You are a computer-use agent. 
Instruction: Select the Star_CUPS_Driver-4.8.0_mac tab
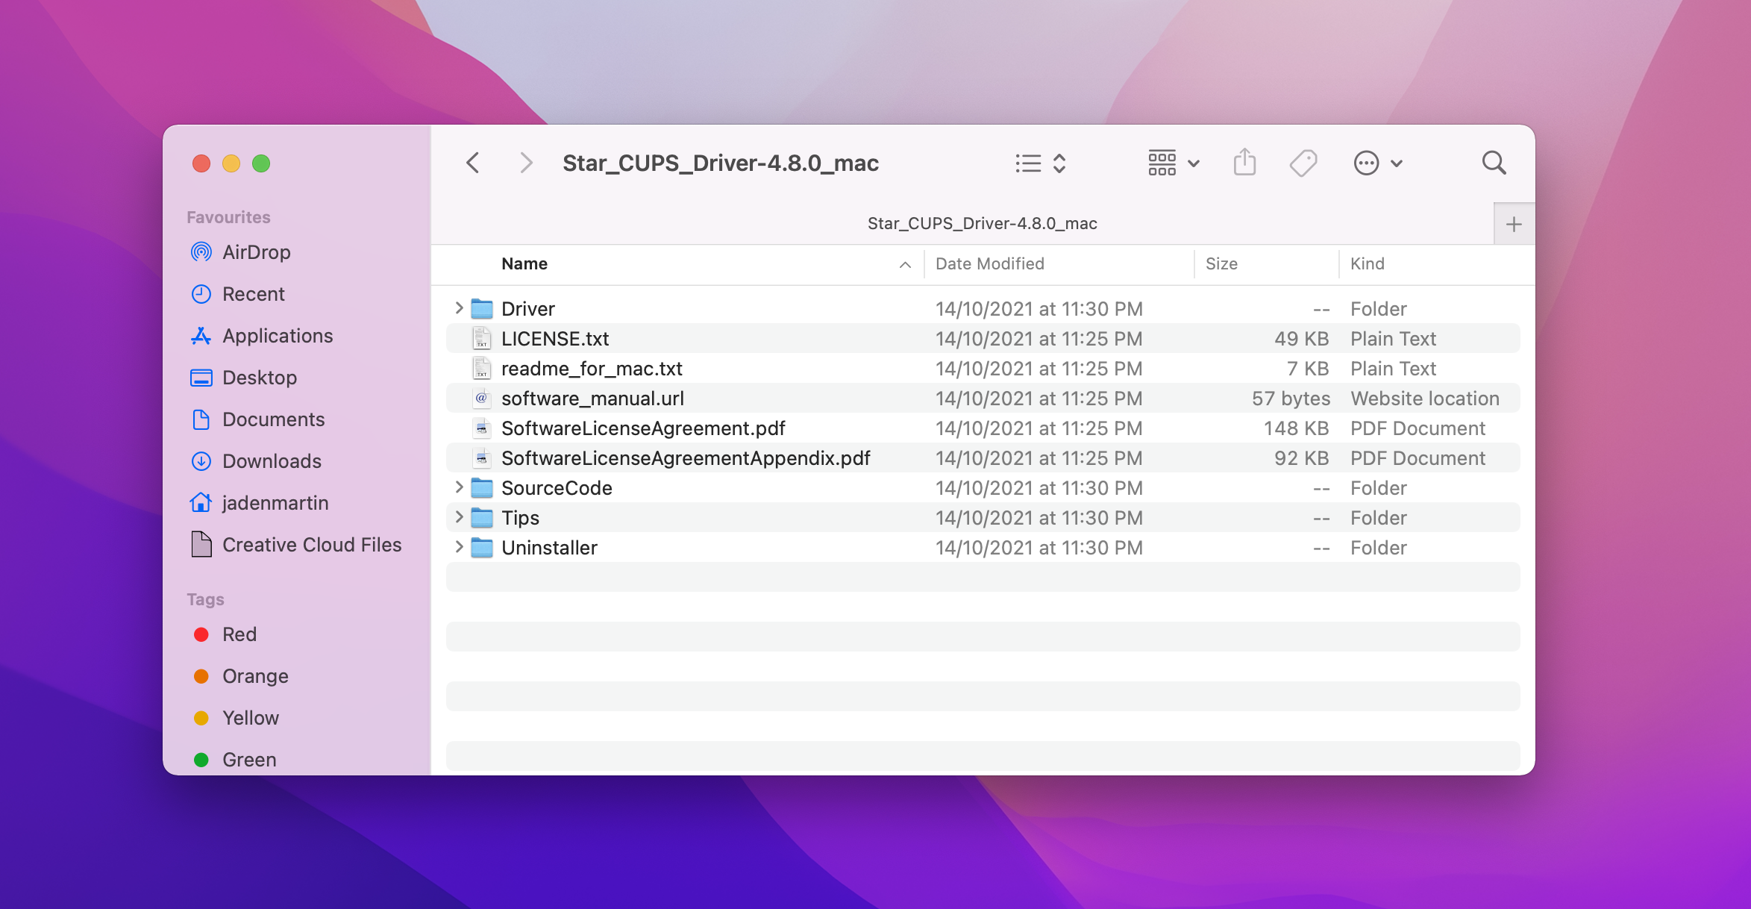[x=981, y=224]
